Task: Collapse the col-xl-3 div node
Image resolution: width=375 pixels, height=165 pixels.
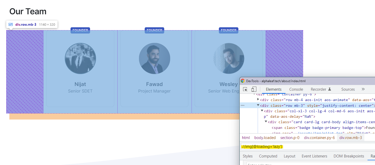Action: point(262,111)
